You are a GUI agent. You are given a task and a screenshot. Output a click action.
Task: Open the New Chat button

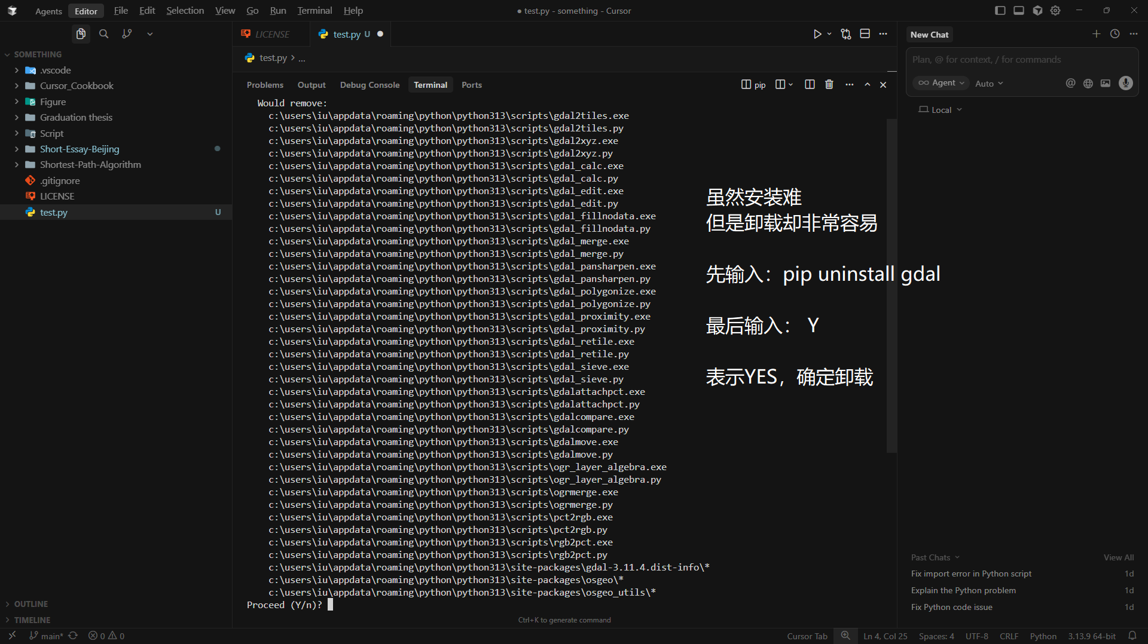(x=929, y=34)
